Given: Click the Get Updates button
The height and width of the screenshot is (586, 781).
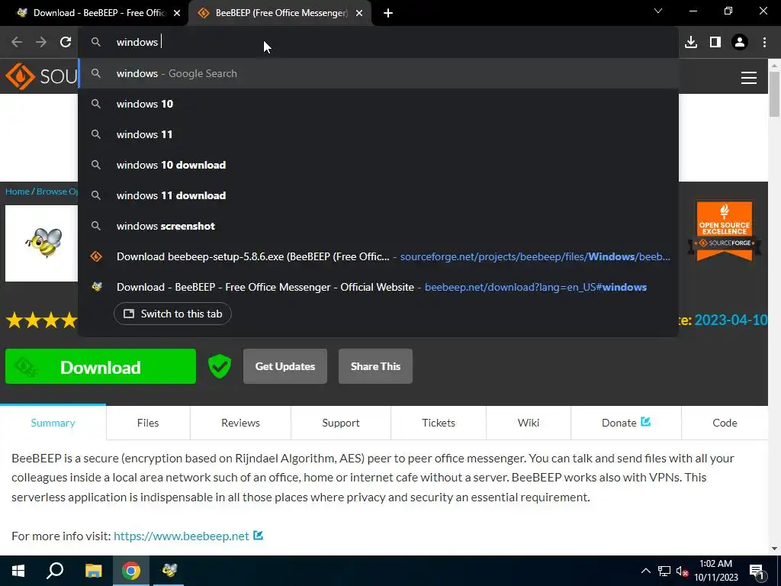Looking at the screenshot, I should 285,366.
